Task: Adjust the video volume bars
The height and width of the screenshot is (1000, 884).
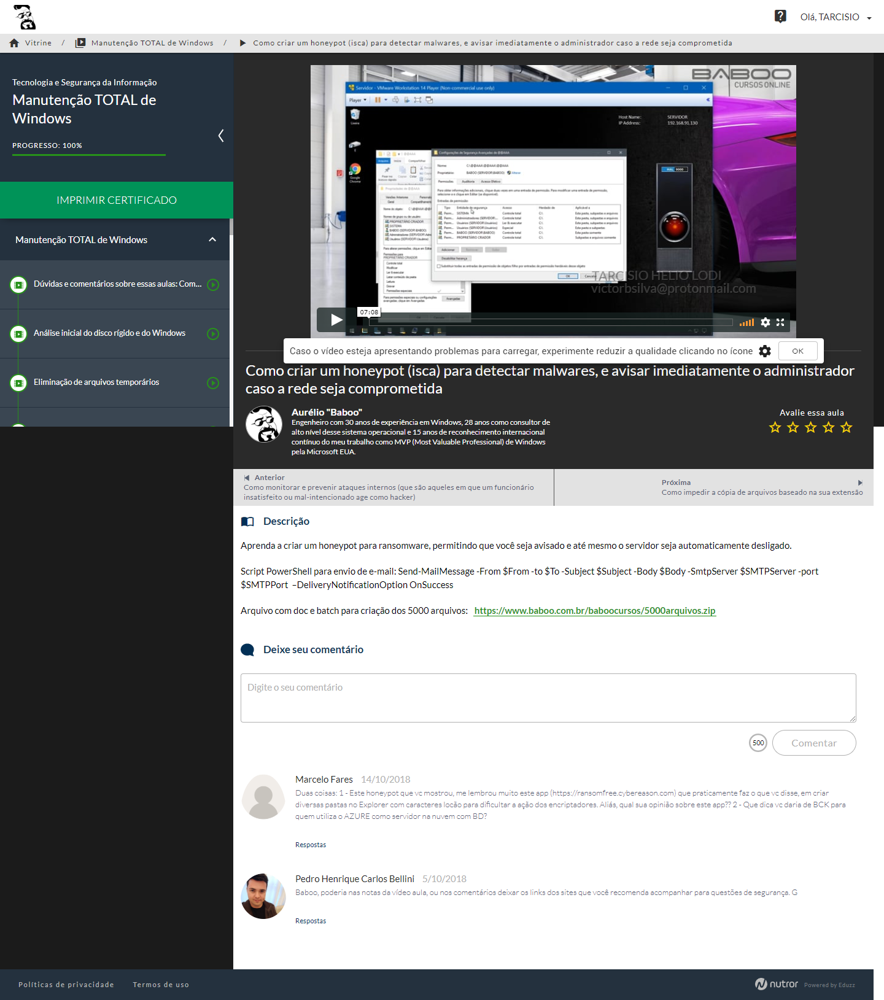Action: pos(746,322)
